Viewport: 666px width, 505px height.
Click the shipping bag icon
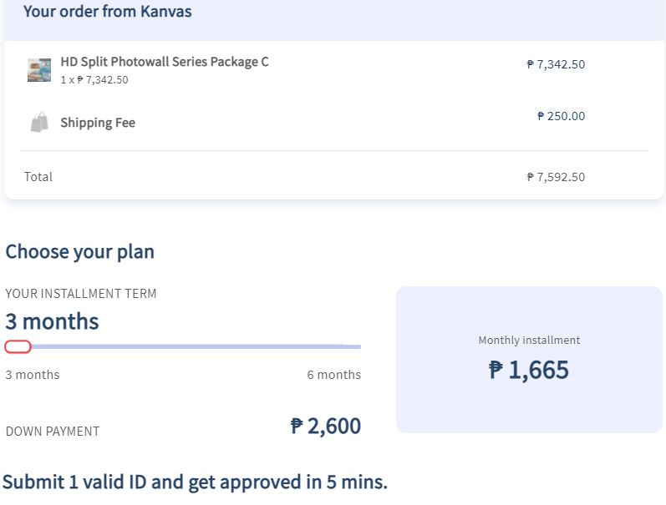[39, 122]
